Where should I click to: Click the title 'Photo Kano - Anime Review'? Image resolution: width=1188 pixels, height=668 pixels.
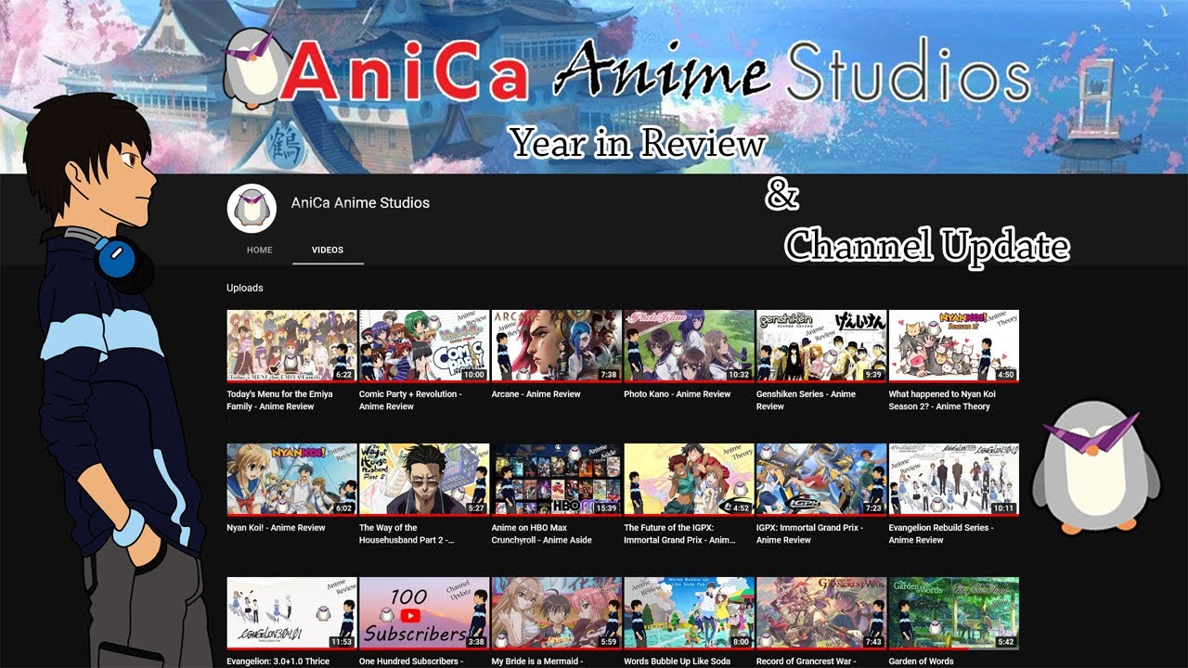[x=678, y=394]
